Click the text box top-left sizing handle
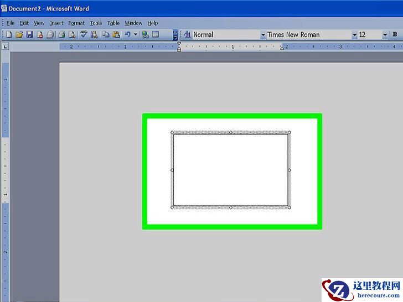The height and width of the screenshot is (302, 403). (172, 133)
